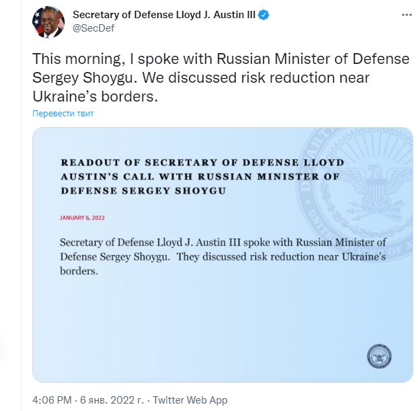Viewport: 418px width, 411px height.
Task: Click the 4:06 PM timestamp
Action: coord(52,400)
